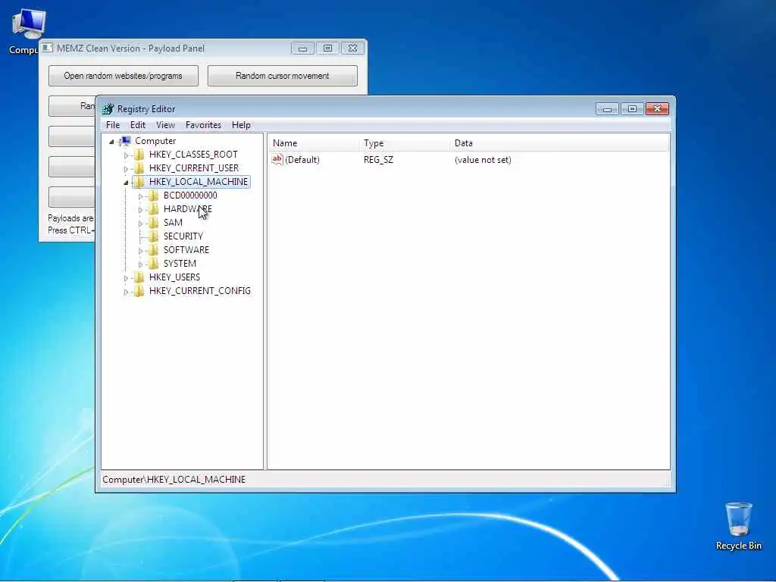Click the HKEY_LOCAL_MACHINE folder icon
This screenshot has width=776, height=582.
click(139, 182)
